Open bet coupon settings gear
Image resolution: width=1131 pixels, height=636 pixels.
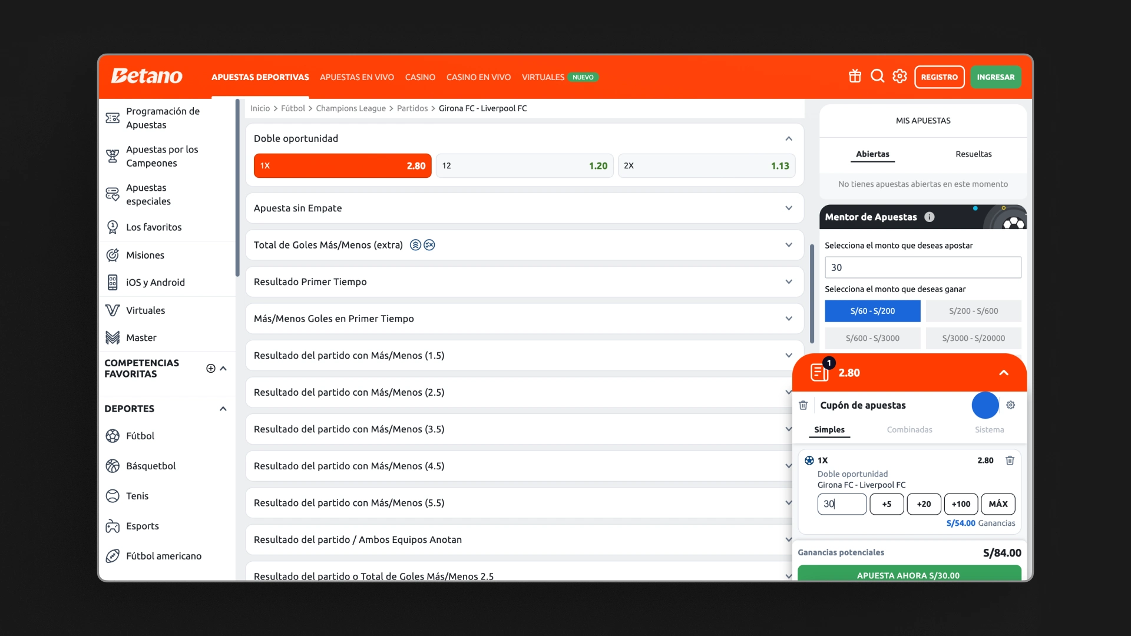1011,405
